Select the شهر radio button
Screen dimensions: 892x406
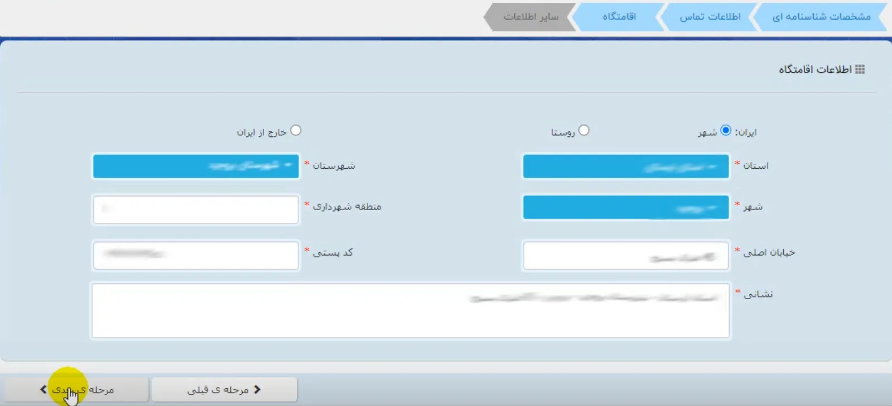click(x=725, y=130)
